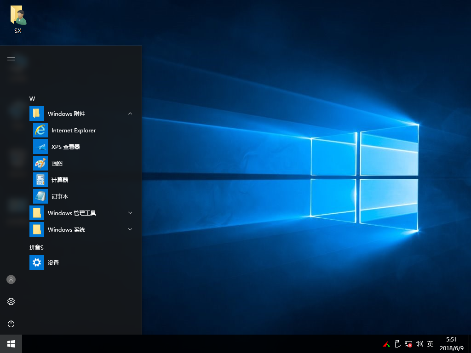Click the settings gear in Start sidebar
Screen dimensions: 471x353
(x=11, y=302)
